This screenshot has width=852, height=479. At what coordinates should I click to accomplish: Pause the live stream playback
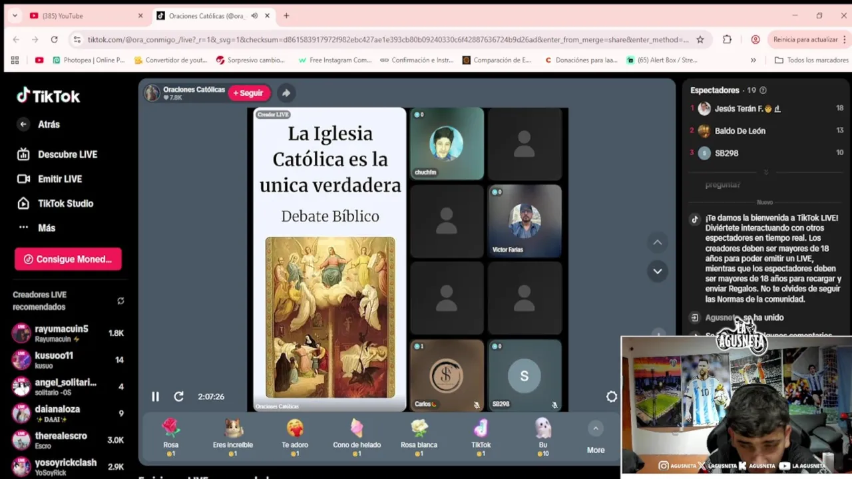(x=155, y=397)
